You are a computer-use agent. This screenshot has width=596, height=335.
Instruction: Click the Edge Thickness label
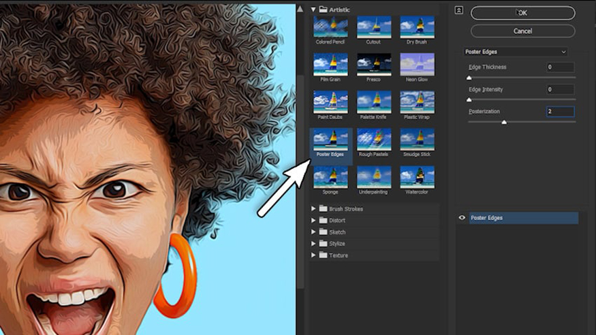pos(487,67)
